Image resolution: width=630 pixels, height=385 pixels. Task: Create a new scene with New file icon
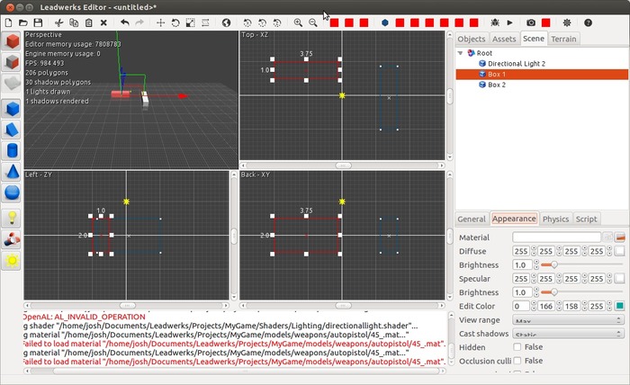pos(8,22)
